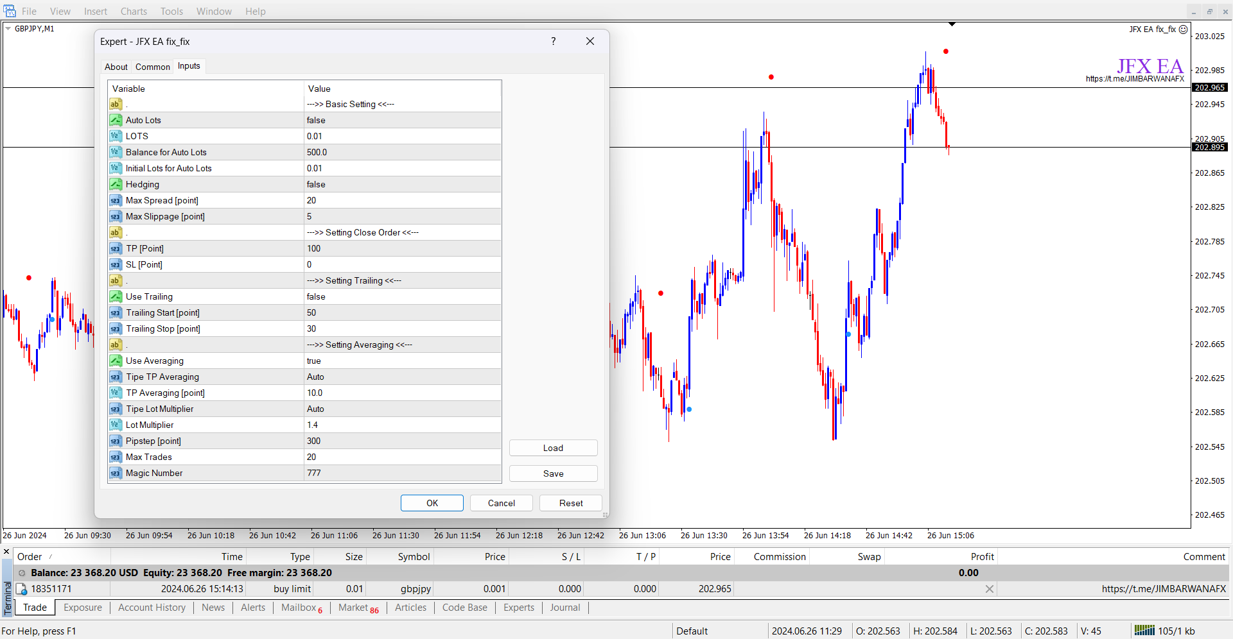This screenshot has height=639, width=1233.
Task: Close the Terminal panel with its X icon
Action: 6,552
